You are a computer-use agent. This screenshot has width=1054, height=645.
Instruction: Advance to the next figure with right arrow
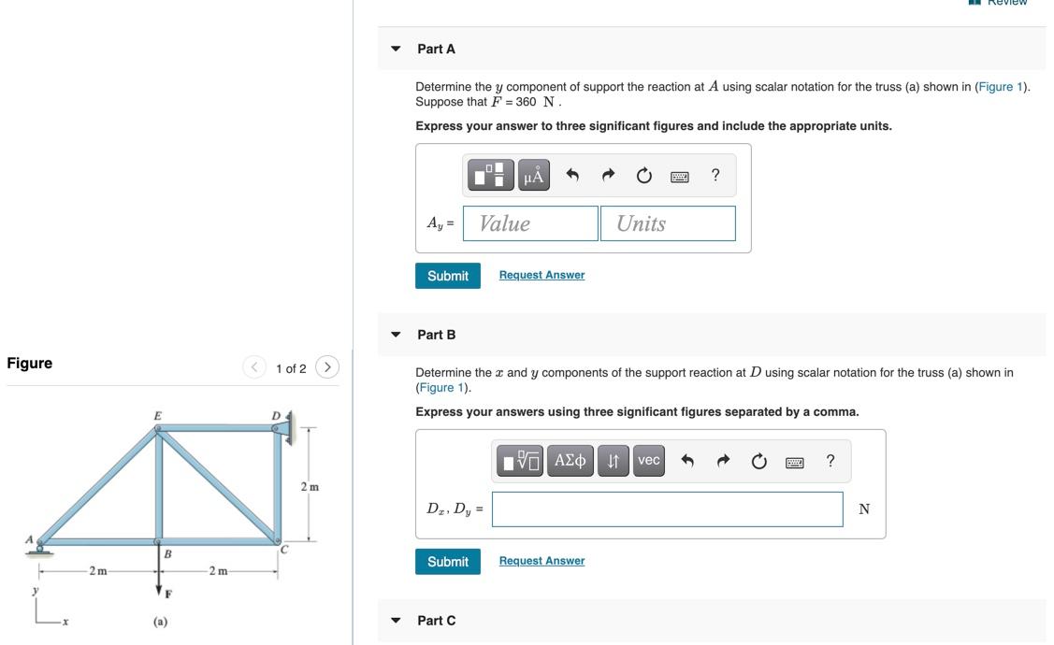[326, 367]
